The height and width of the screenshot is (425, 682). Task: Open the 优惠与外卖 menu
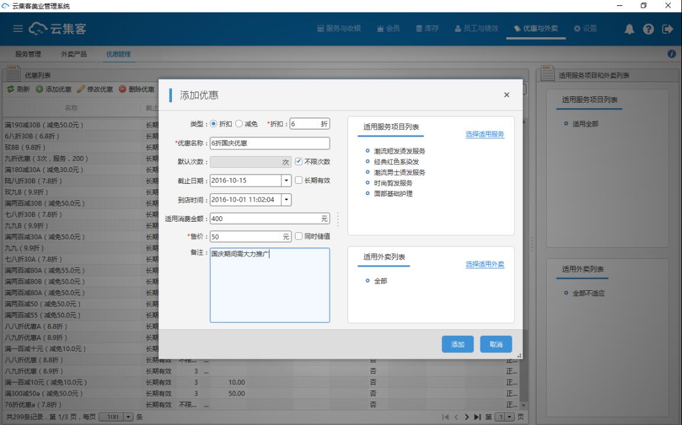click(536, 28)
